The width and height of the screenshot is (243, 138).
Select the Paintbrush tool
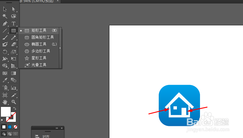coord(5,37)
